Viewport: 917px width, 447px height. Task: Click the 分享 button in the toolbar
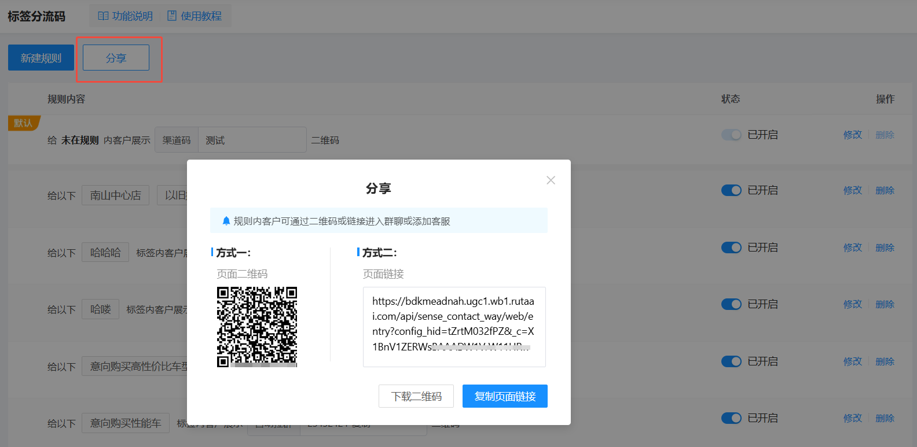click(x=116, y=58)
